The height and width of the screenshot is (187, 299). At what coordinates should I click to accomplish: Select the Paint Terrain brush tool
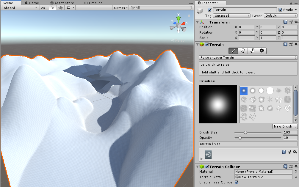(234, 51)
